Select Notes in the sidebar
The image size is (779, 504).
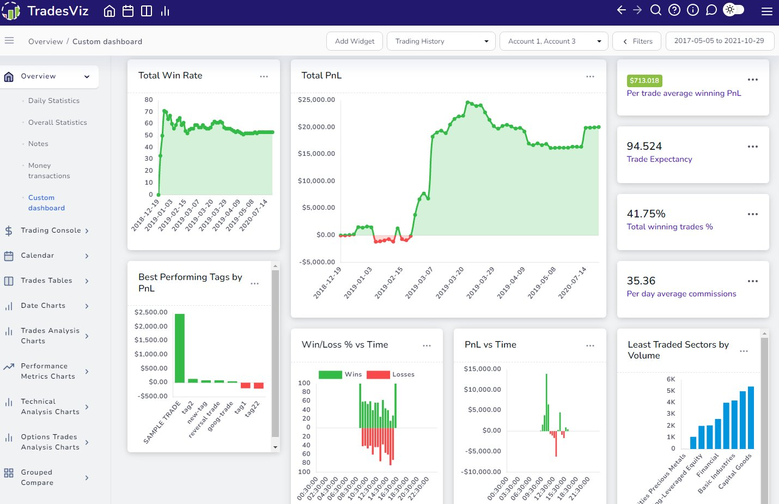[x=38, y=144]
